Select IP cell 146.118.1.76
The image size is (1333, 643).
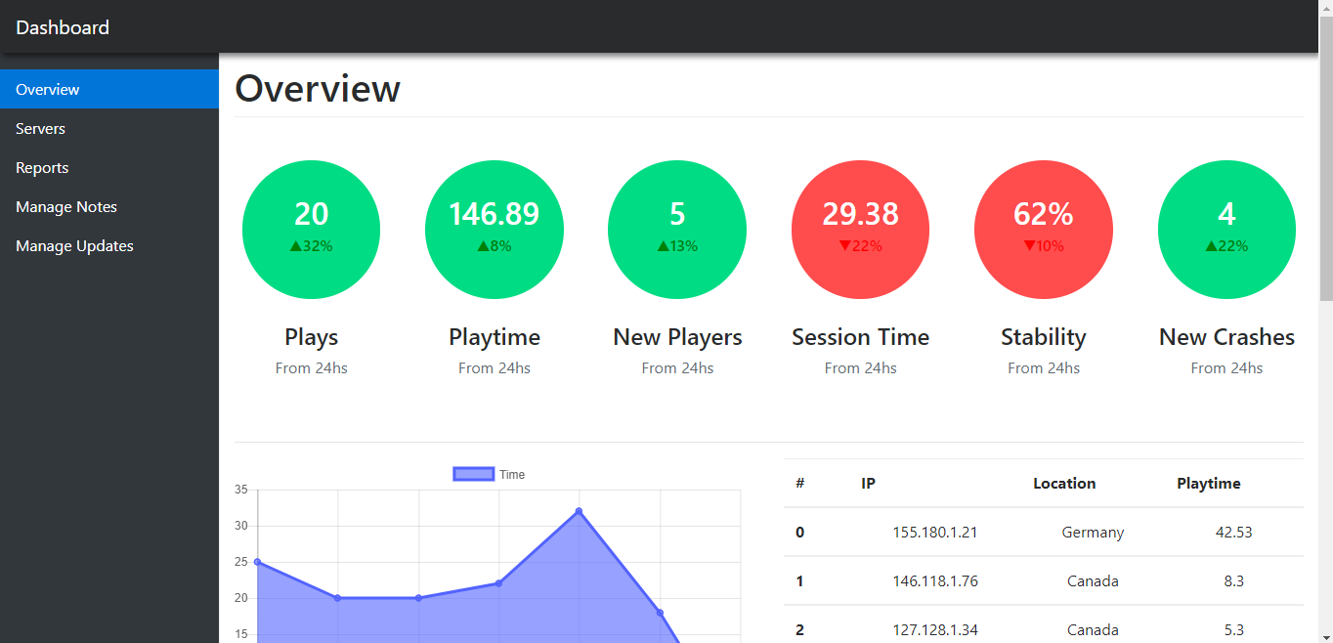point(935,580)
